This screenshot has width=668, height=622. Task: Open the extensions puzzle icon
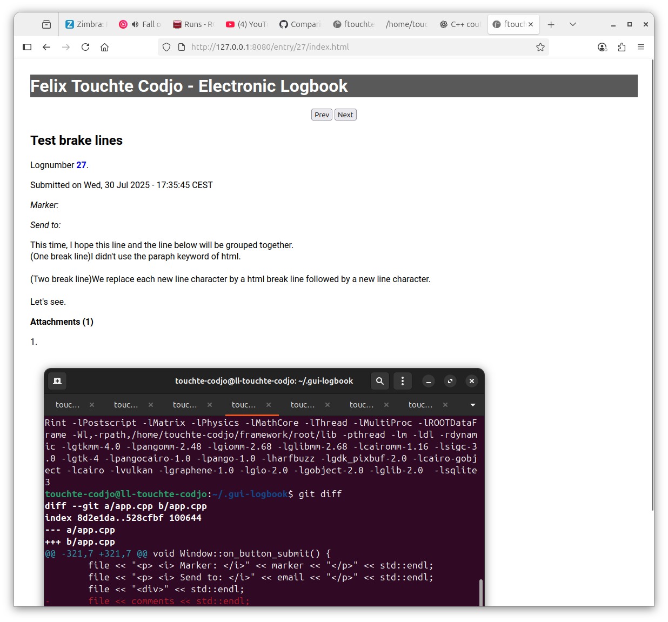coord(622,47)
